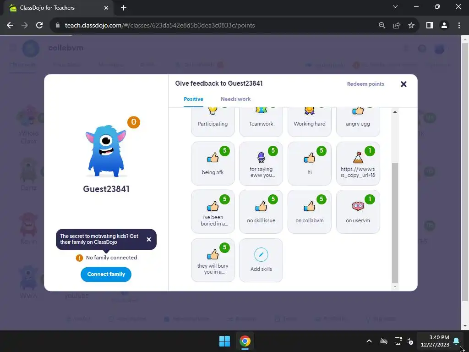The image size is (469, 352).
Task: Open the taskbar clock and date
Action: [x=435, y=341]
